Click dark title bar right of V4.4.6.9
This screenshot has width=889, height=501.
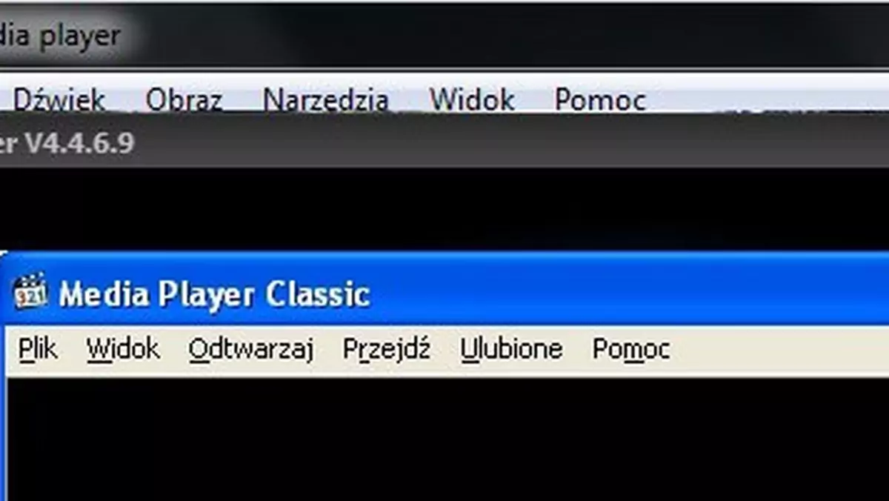(511, 142)
